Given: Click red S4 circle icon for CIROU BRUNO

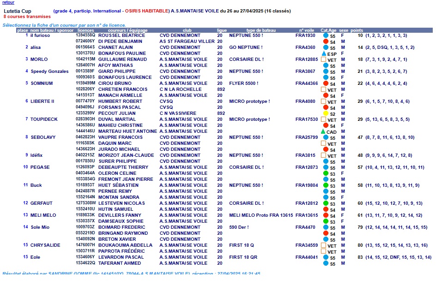Looking at the screenshot, I should pyautogui.click(x=326, y=83).
